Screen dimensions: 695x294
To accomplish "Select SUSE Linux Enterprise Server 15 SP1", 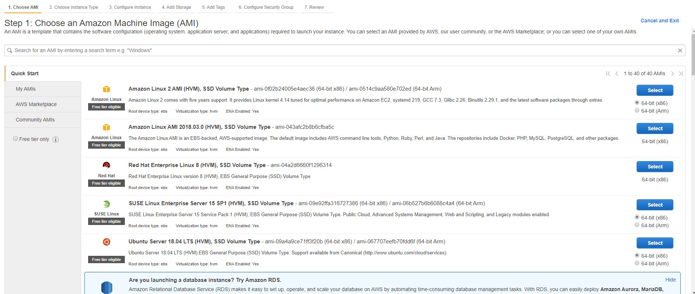I will pos(655,205).
